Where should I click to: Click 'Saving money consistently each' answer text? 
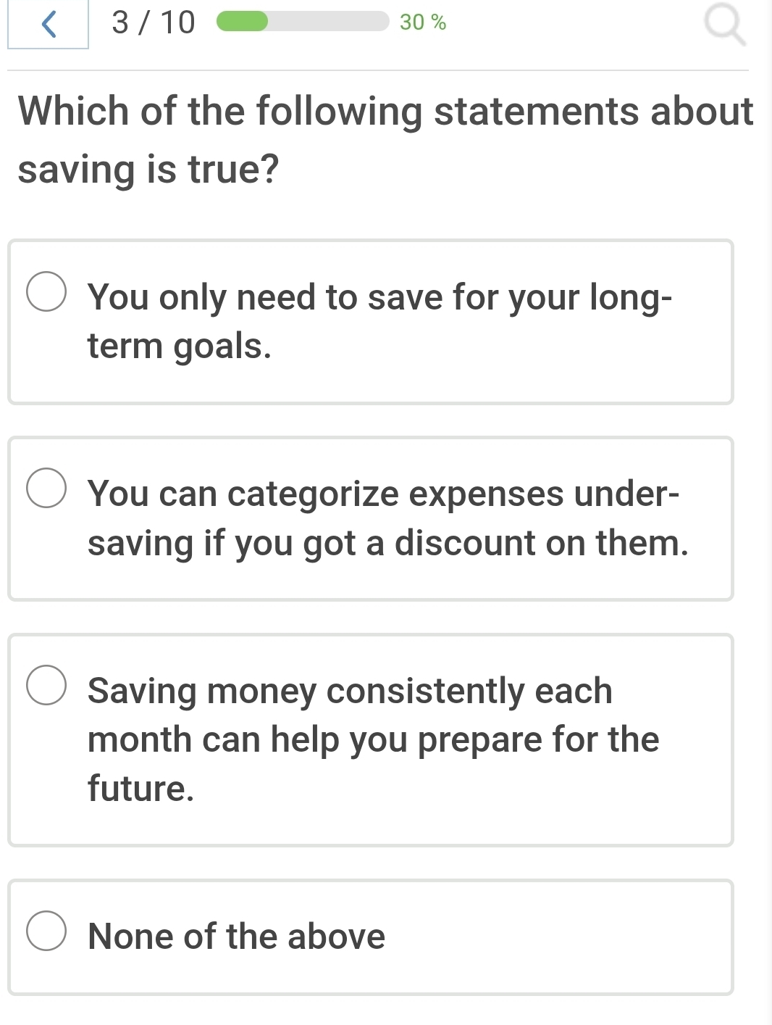[350, 690]
